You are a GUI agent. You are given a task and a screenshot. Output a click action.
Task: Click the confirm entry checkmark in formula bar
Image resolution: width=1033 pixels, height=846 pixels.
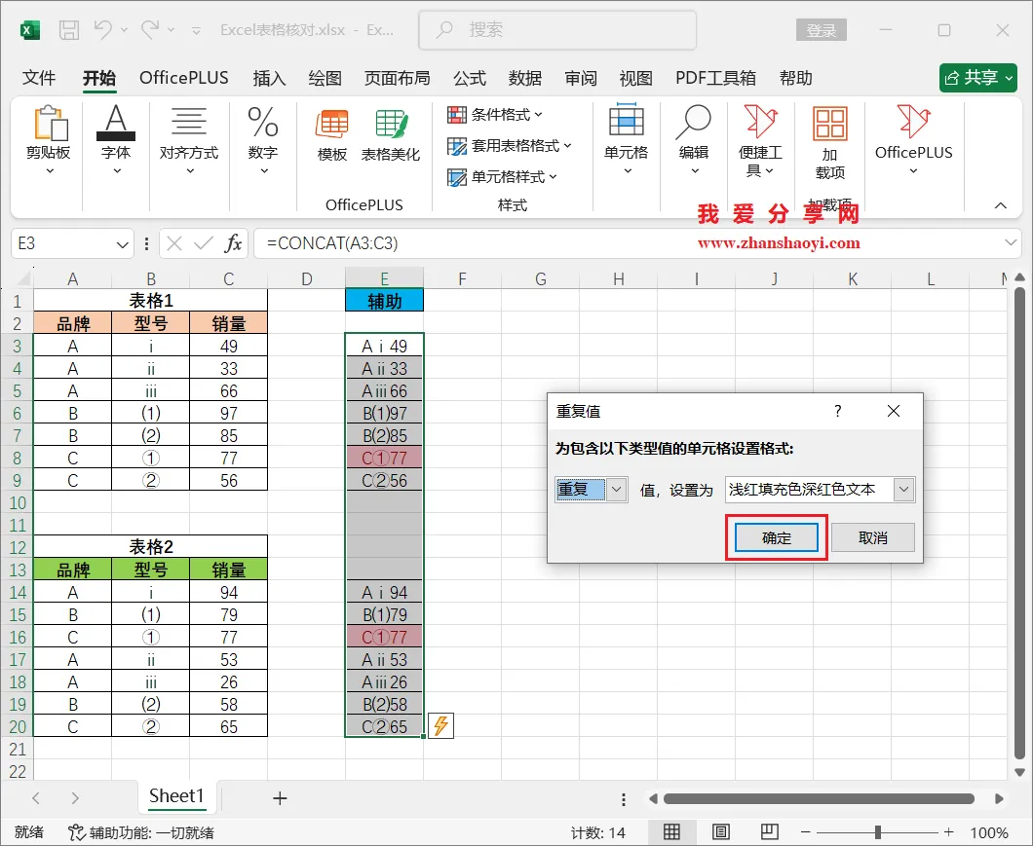coord(204,243)
